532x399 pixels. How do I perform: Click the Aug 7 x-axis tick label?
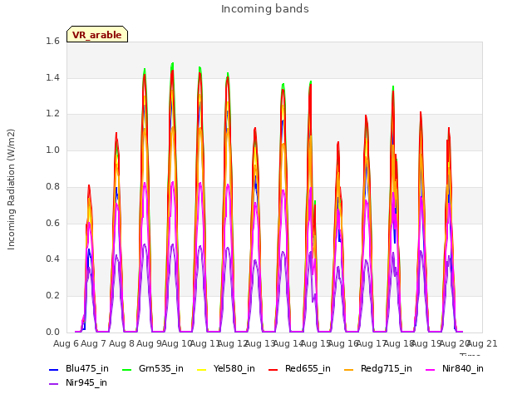pyautogui.click(x=94, y=343)
